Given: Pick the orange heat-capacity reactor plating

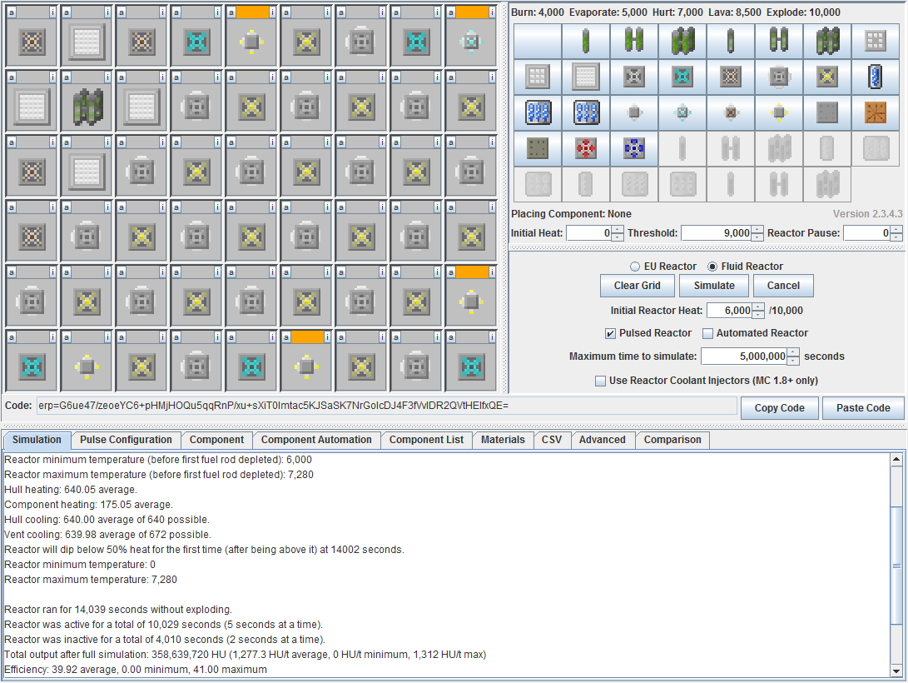Looking at the screenshot, I should 876,112.
